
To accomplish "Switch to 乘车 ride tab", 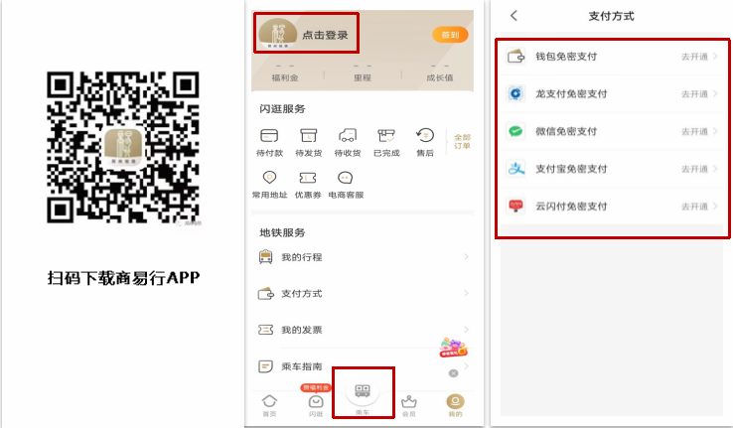I will 363,398.
